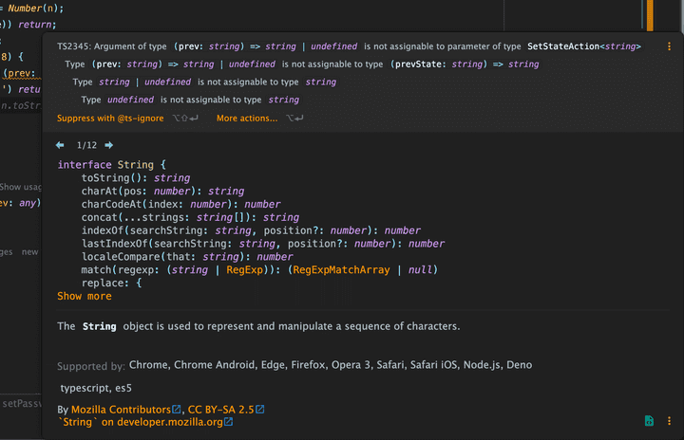Click RegExpMatchArray type in match signature
Image resolution: width=684 pixels, height=440 pixels.
(x=342, y=270)
